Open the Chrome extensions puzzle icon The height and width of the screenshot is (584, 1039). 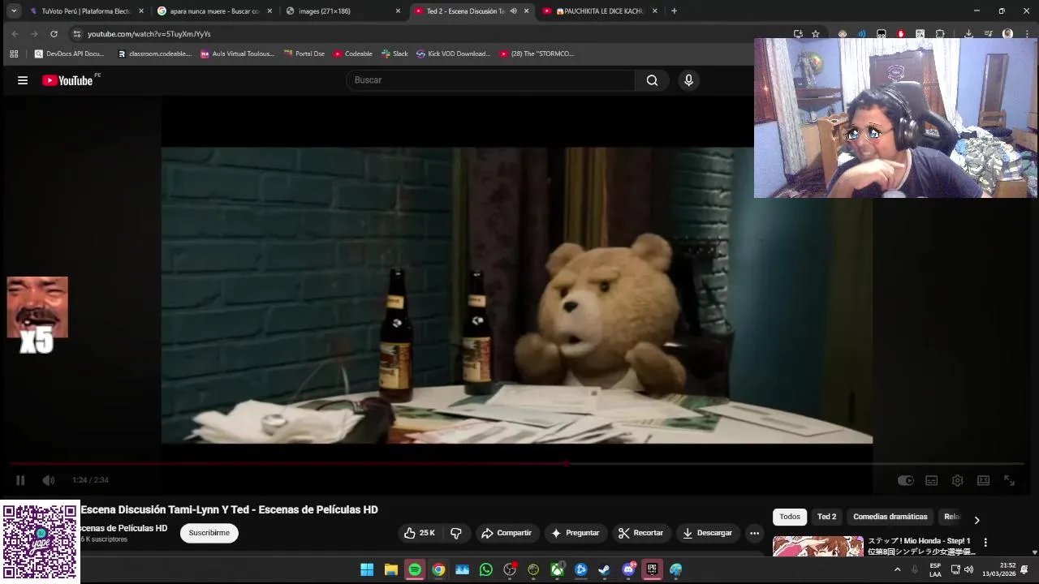940,34
